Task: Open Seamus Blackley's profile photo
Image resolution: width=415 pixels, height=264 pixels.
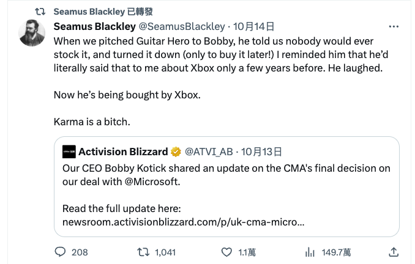Action: click(32, 34)
